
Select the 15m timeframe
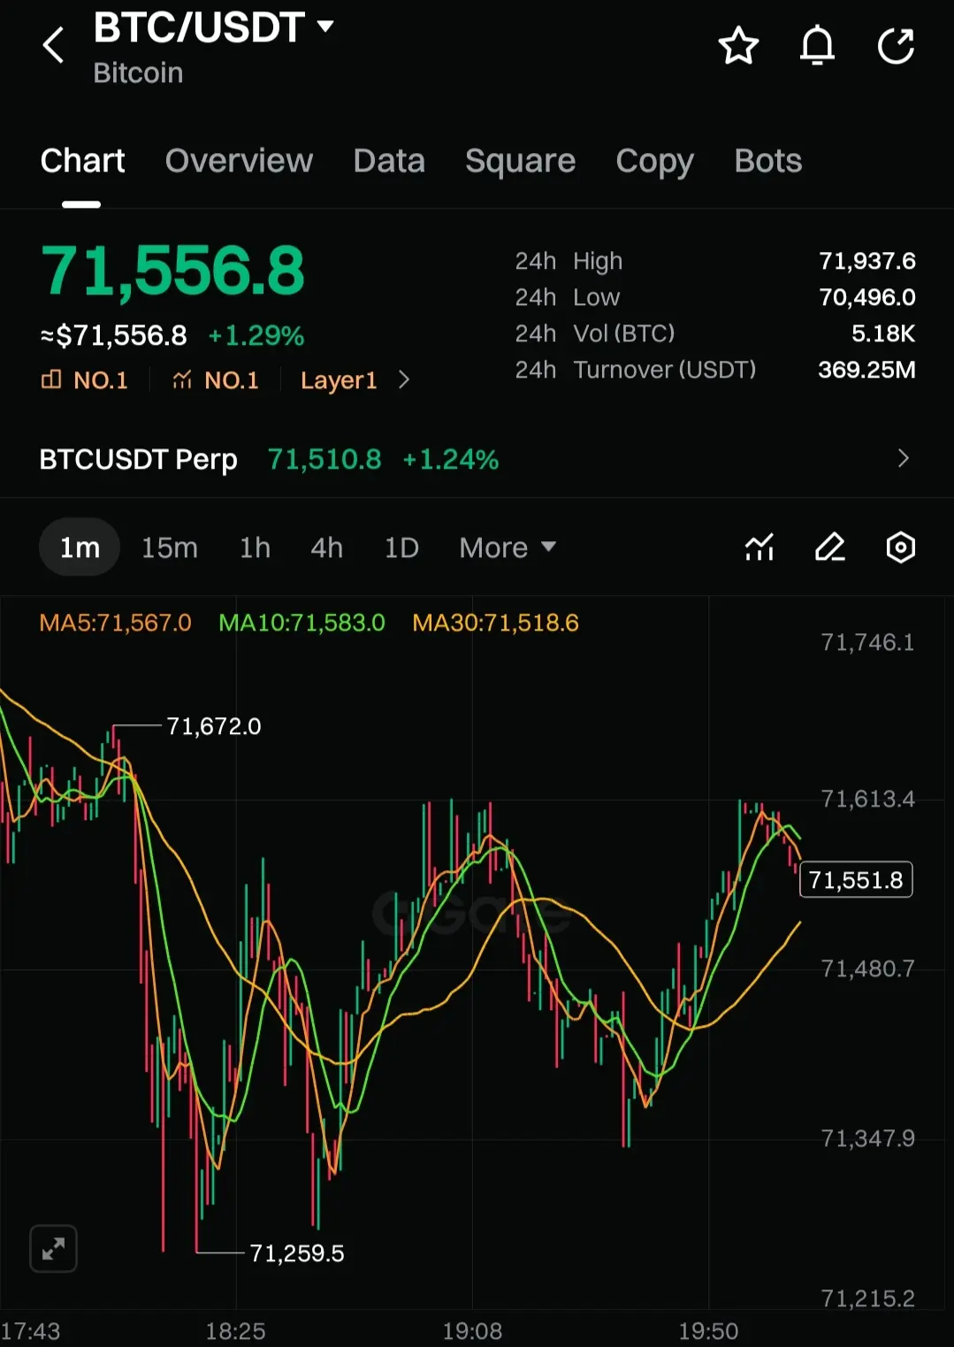click(x=170, y=547)
